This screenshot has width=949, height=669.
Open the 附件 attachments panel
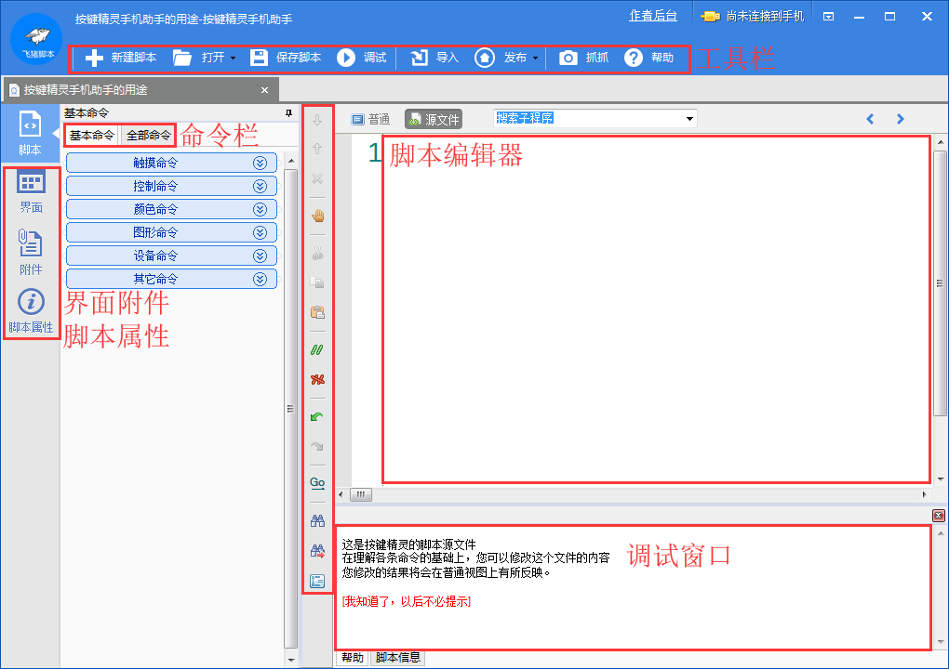click(x=31, y=252)
